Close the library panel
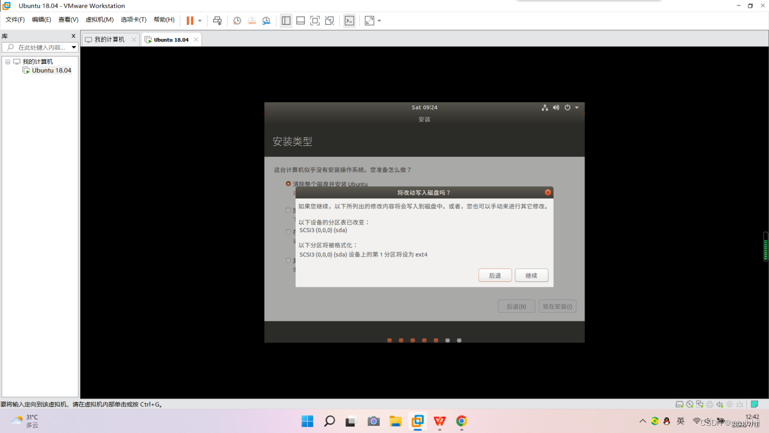The height and width of the screenshot is (433, 769). (73, 36)
